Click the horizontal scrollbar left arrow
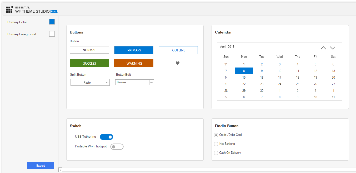Image resolution: width=356 pixels, height=173 pixels. tap(60, 170)
